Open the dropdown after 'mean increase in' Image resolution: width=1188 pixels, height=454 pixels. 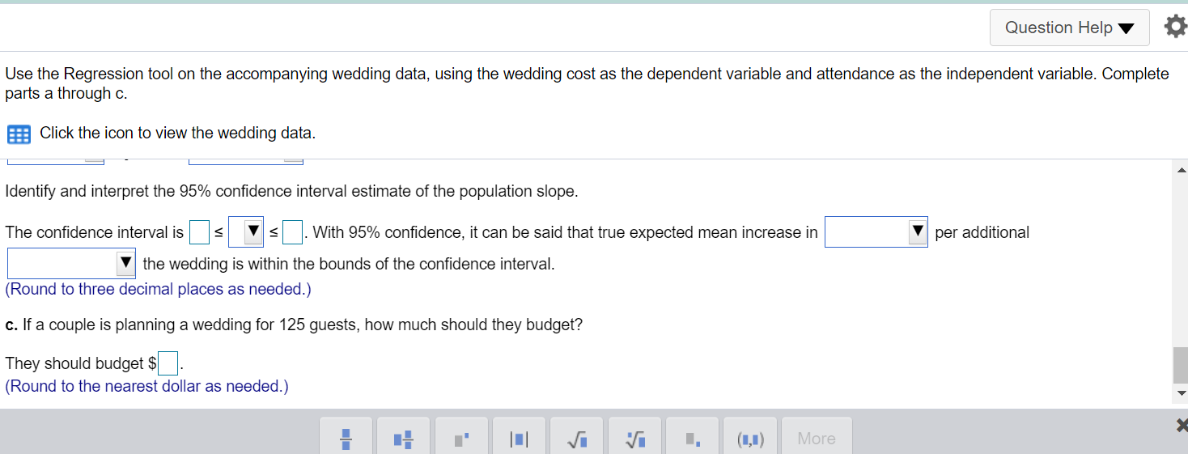(x=876, y=232)
